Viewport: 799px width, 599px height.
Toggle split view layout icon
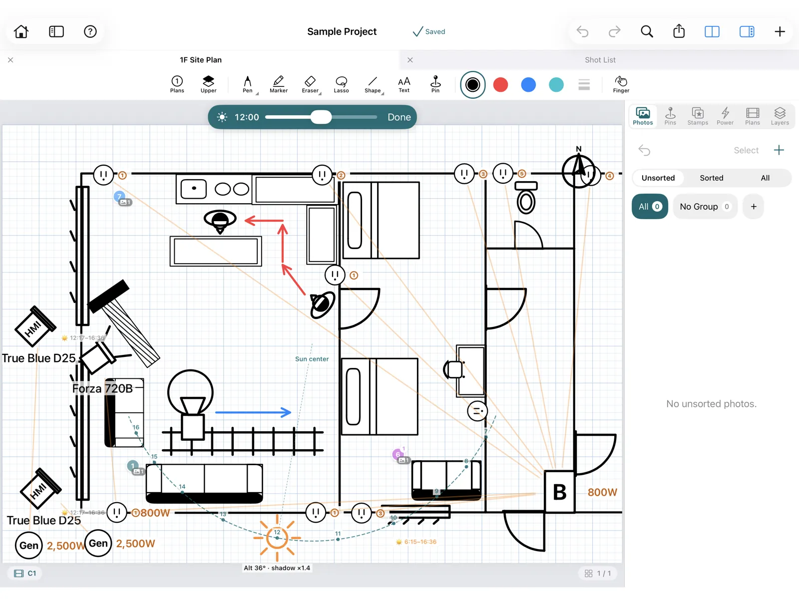[712, 31]
